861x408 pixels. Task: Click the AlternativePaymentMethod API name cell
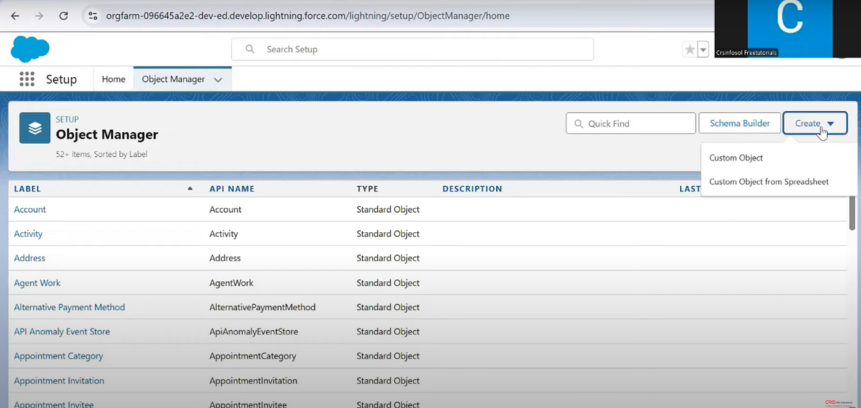263,307
